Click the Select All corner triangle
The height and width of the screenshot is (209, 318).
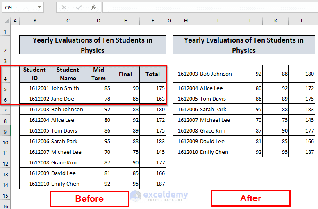point(7,21)
